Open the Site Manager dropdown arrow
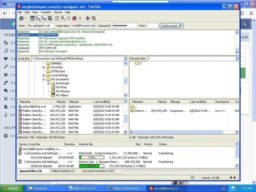 click(26, 18)
